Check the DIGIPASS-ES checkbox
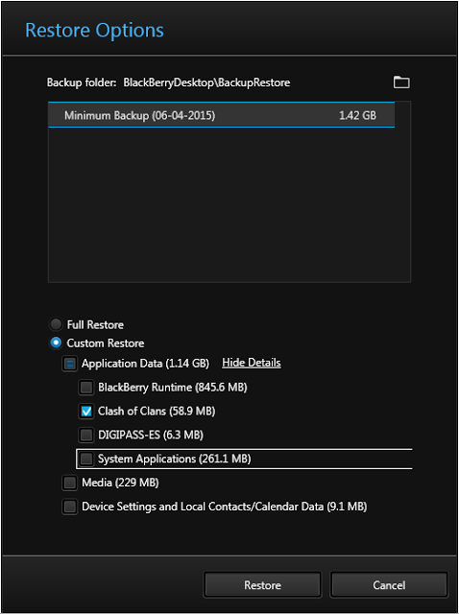Image resolution: width=459 pixels, height=614 pixels. [x=86, y=435]
